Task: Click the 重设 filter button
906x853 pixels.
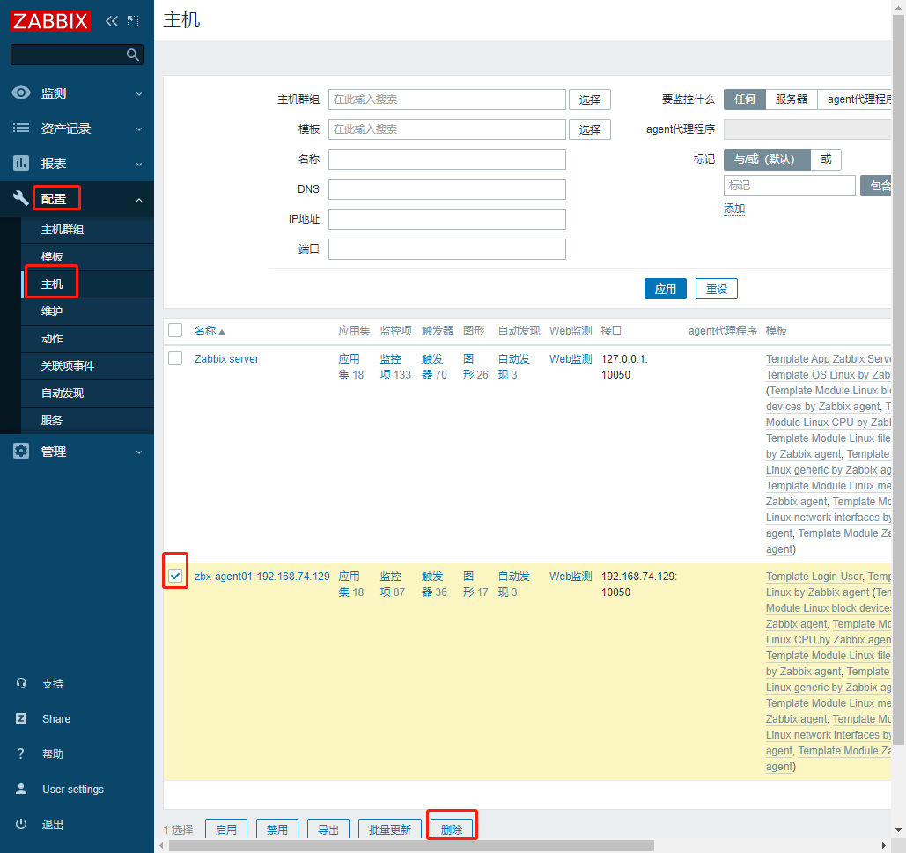Action: [x=717, y=289]
